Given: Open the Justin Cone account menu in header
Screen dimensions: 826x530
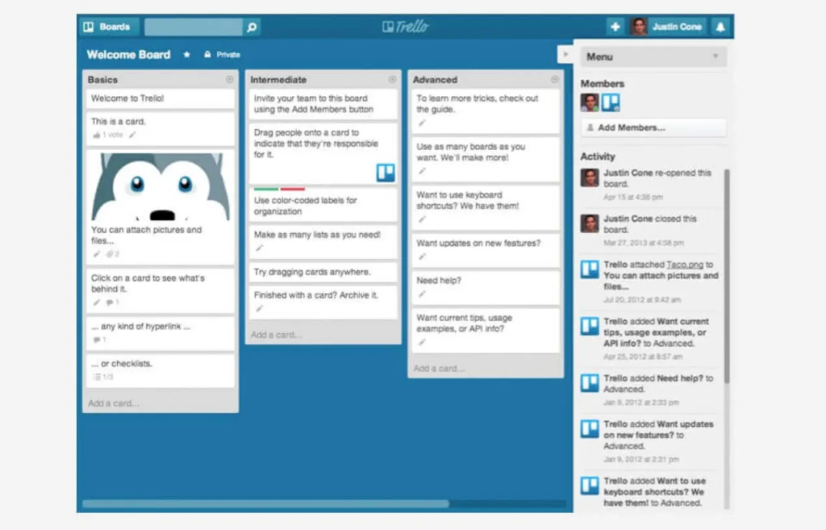Looking at the screenshot, I should (667, 27).
